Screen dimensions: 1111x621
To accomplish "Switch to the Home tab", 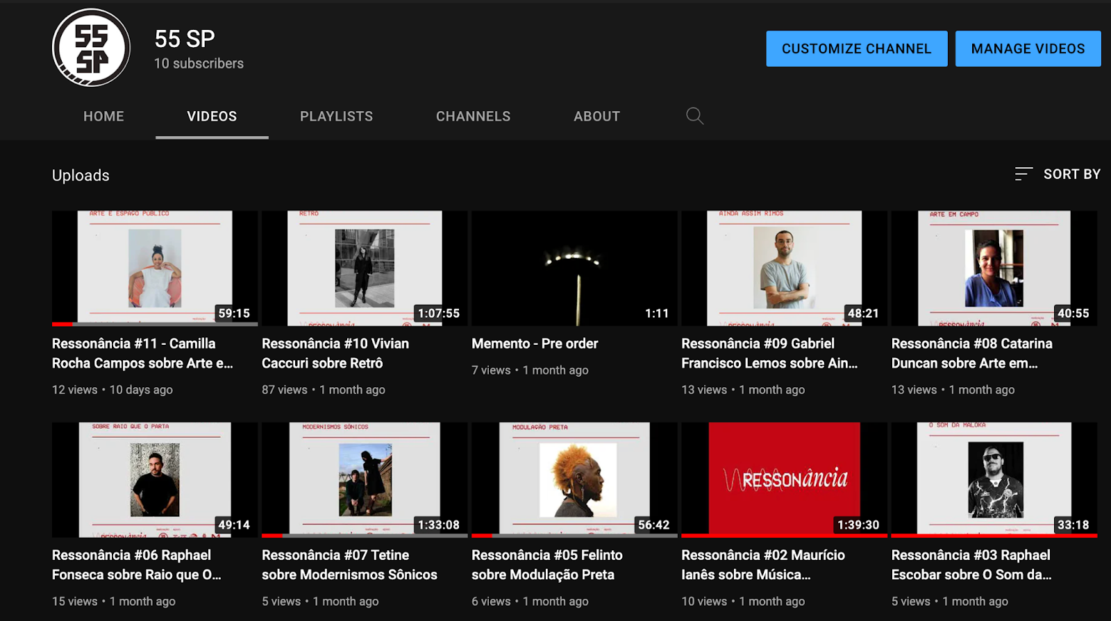I will [x=103, y=117].
